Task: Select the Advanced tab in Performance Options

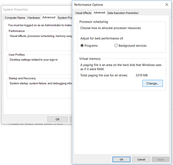Action: tap(99, 13)
